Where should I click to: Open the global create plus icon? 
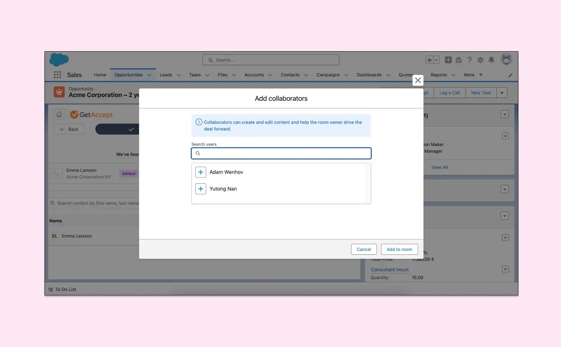tap(448, 60)
